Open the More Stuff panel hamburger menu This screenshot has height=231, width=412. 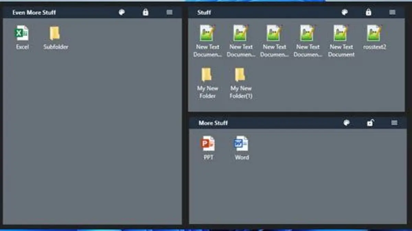tap(394, 123)
